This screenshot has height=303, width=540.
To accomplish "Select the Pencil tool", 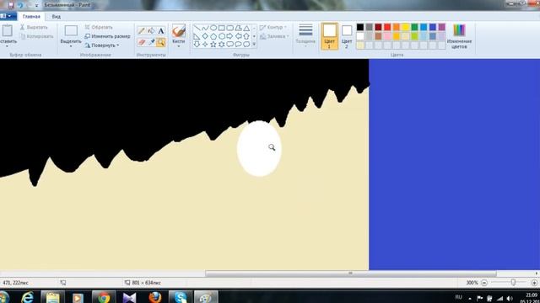I will [142, 30].
